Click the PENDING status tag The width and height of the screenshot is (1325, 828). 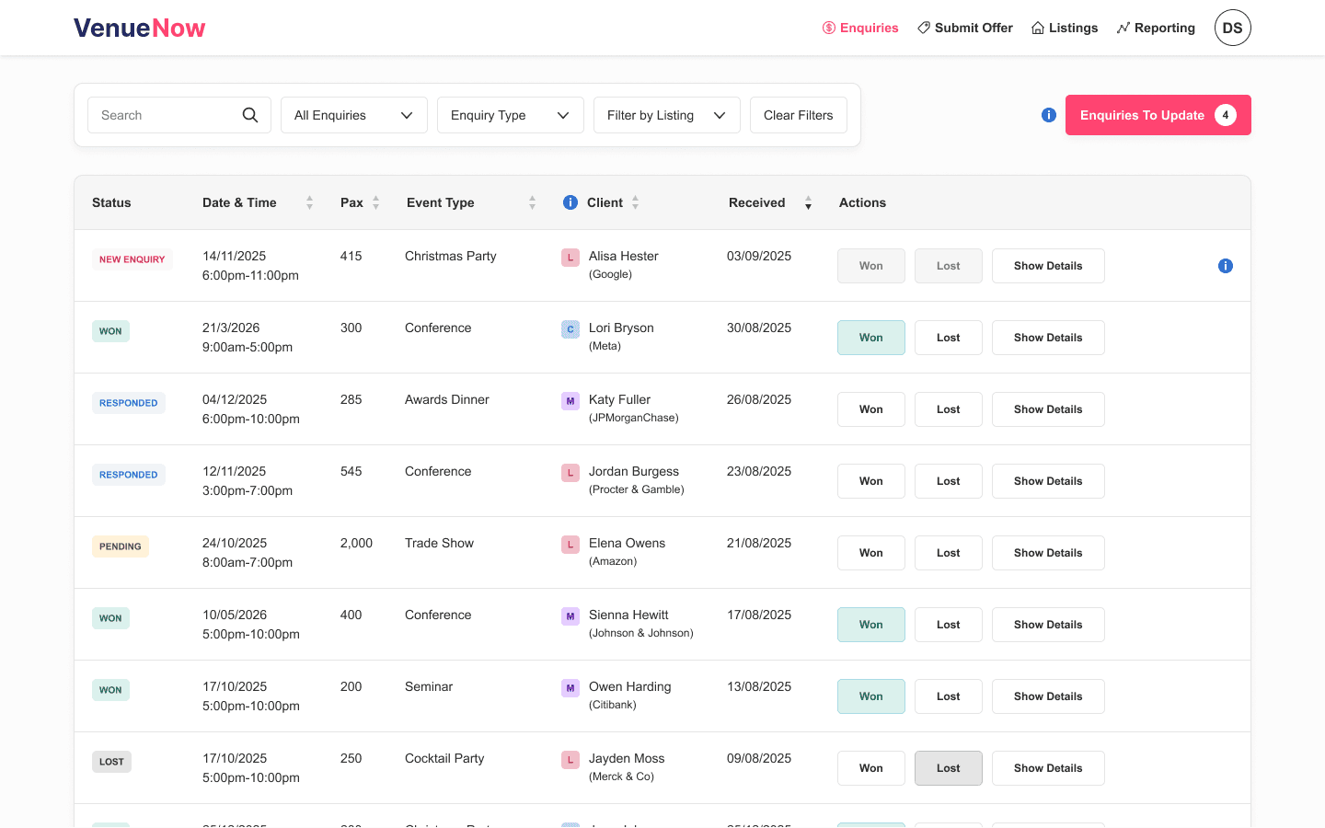pyautogui.click(x=121, y=546)
